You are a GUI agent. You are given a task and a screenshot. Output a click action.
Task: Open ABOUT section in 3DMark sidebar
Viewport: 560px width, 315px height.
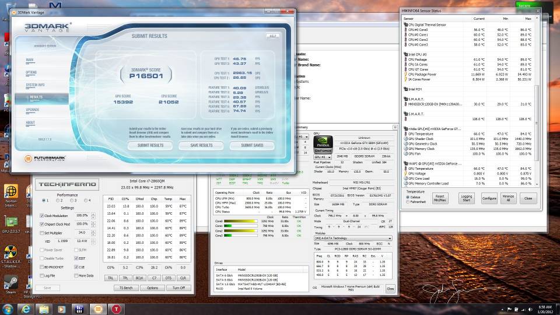coord(31,123)
